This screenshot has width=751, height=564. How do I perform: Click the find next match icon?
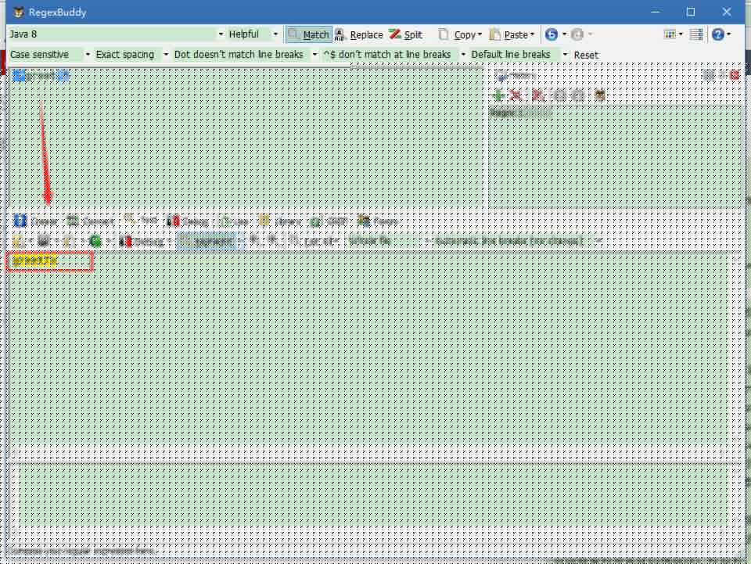[272, 241]
